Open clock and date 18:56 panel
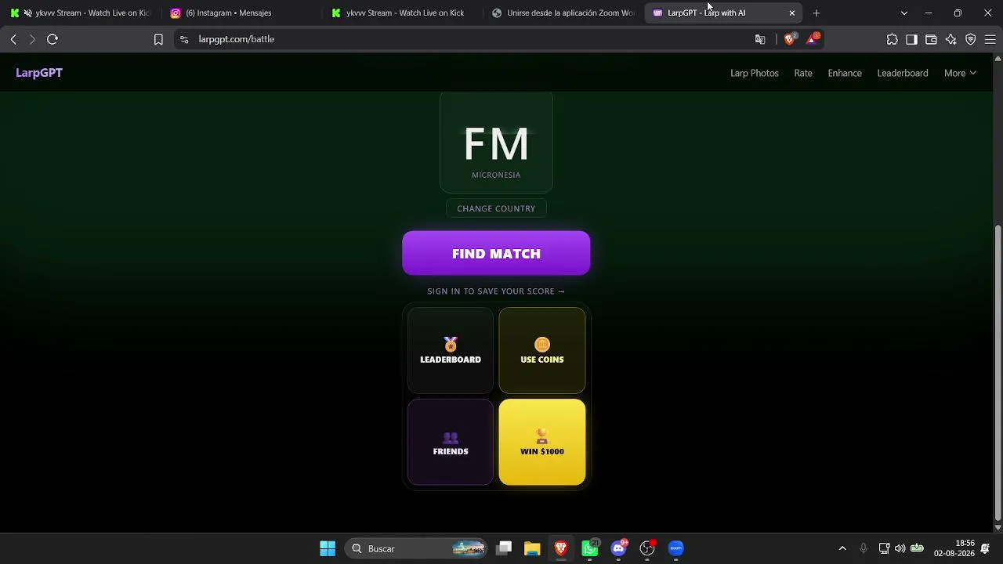This screenshot has width=1003, height=564. pos(954,548)
